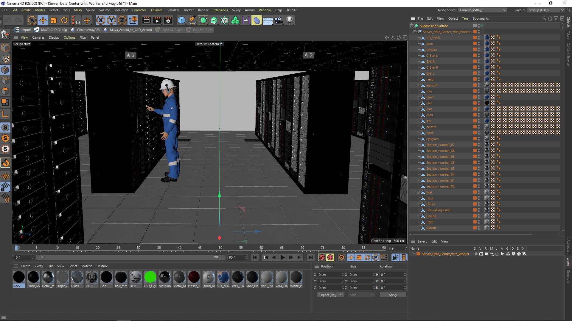The image size is (572, 321).
Task: Open the viewport Cameras menu
Action: (x=38, y=37)
